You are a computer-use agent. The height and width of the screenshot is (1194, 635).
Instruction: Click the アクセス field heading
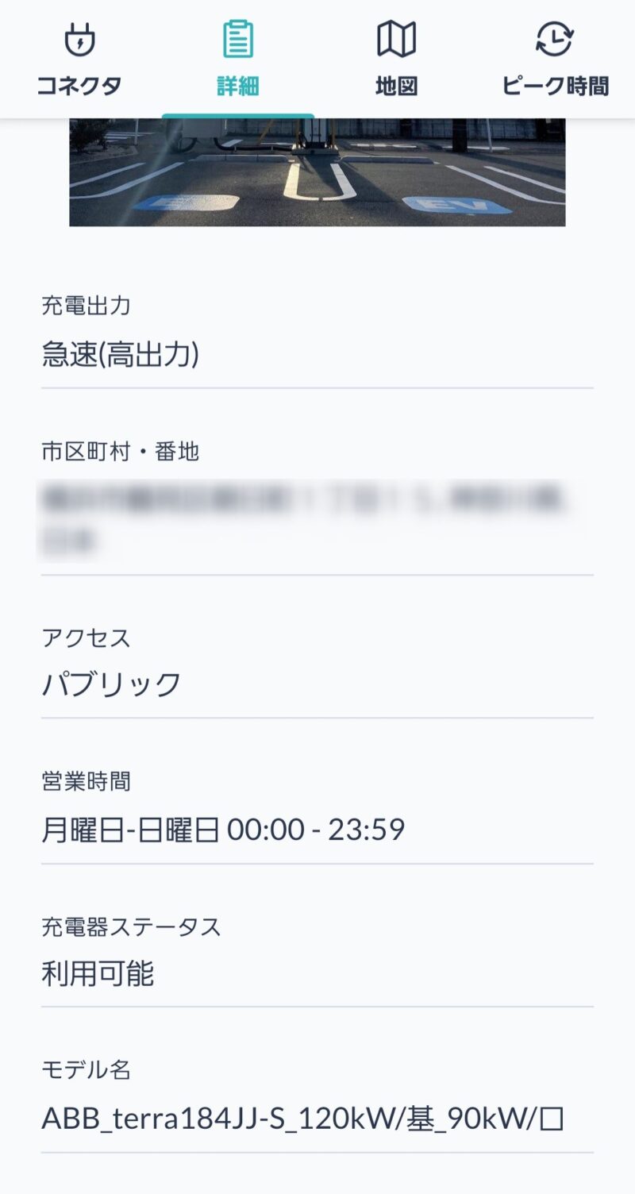tap(86, 637)
